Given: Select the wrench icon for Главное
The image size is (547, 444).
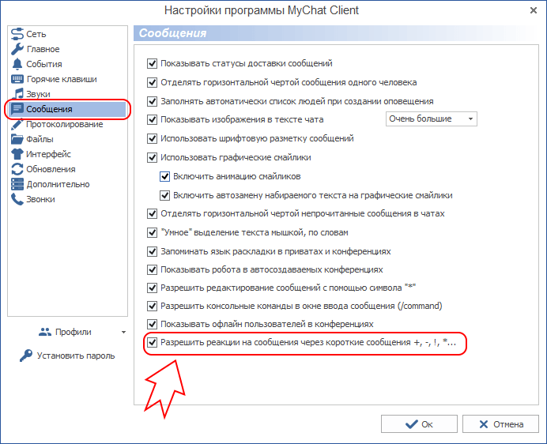Looking at the screenshot, I should 17,49.
